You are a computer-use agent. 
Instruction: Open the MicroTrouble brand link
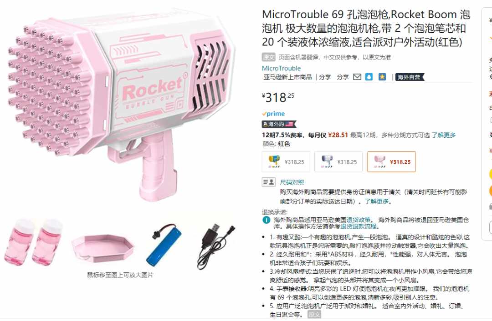pos(281,68)
